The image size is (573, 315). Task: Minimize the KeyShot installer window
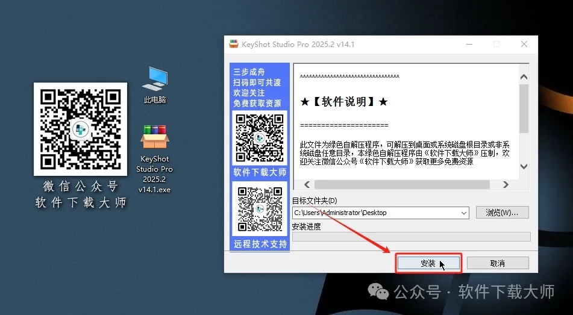click(469, 44)
